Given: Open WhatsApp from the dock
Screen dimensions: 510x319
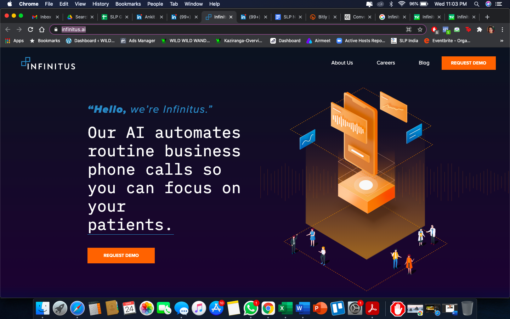Looking at the screenshot, I should tap(251, 308).
